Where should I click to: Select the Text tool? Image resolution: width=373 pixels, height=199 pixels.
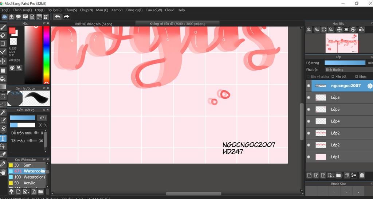tap(3, 138)
